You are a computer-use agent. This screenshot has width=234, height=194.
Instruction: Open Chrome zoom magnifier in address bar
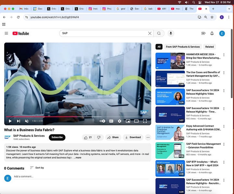click(x=206, y=17)
